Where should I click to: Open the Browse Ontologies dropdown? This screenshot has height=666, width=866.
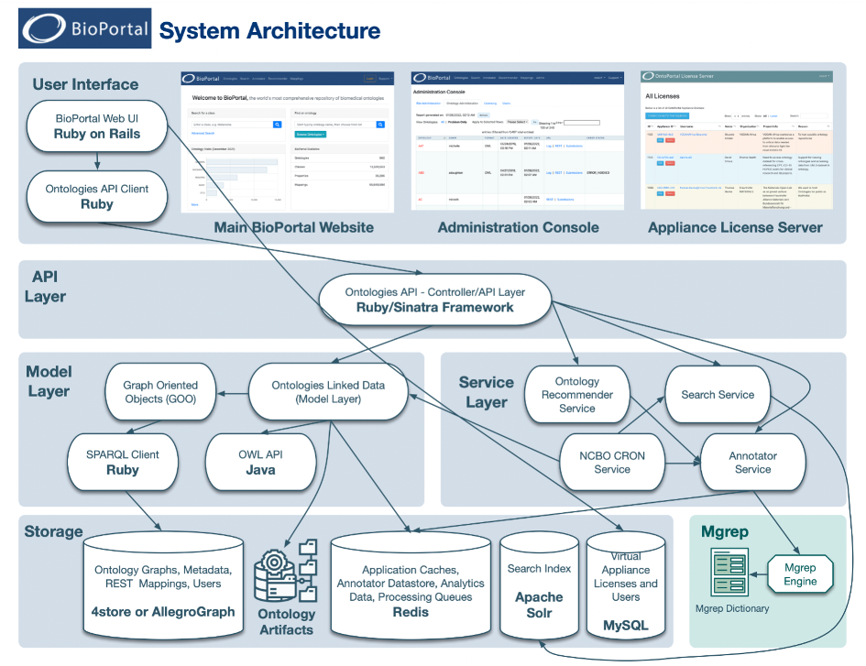[311, 135]
